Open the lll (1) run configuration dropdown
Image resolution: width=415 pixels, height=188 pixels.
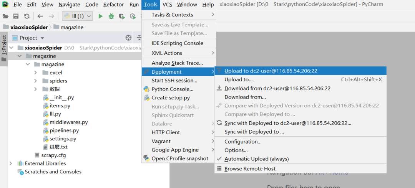(x=77, y=16)
